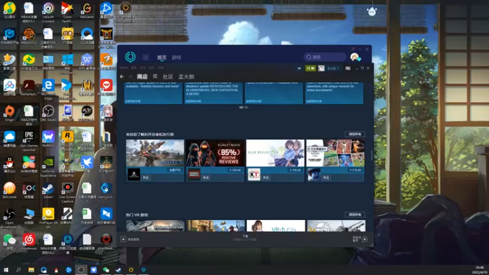Open the Windows Start menu
489x275 pixels.
click(x=6, y=269)
